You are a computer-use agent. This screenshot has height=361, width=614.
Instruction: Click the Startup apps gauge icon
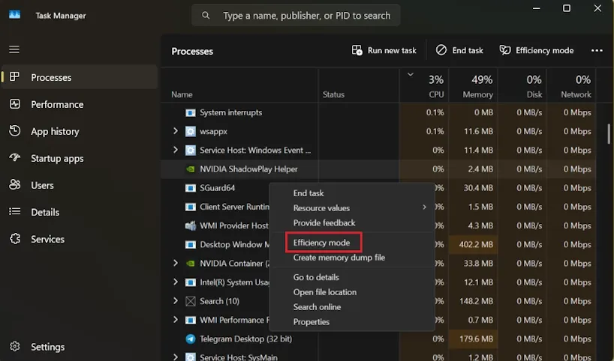click(x=14, y=157)
